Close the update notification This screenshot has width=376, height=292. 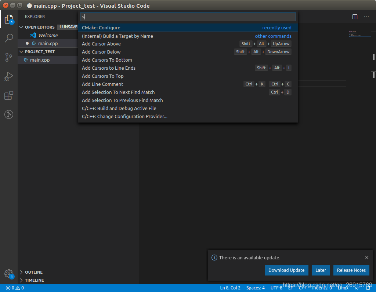[367, 258]
